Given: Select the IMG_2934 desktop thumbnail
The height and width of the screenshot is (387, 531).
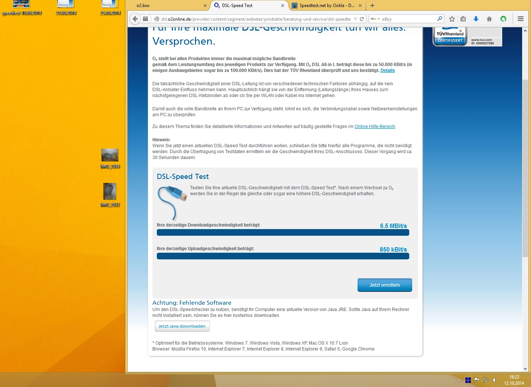Looking at the screenshot, I should (x=110, y=159).
